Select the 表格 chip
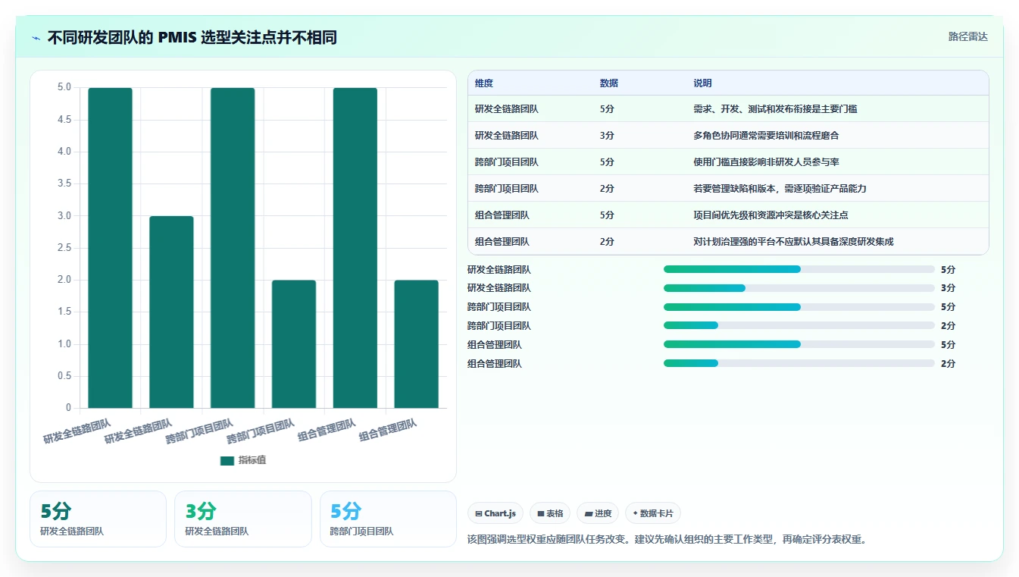The image size is (1019, 577). pos(550,513)
